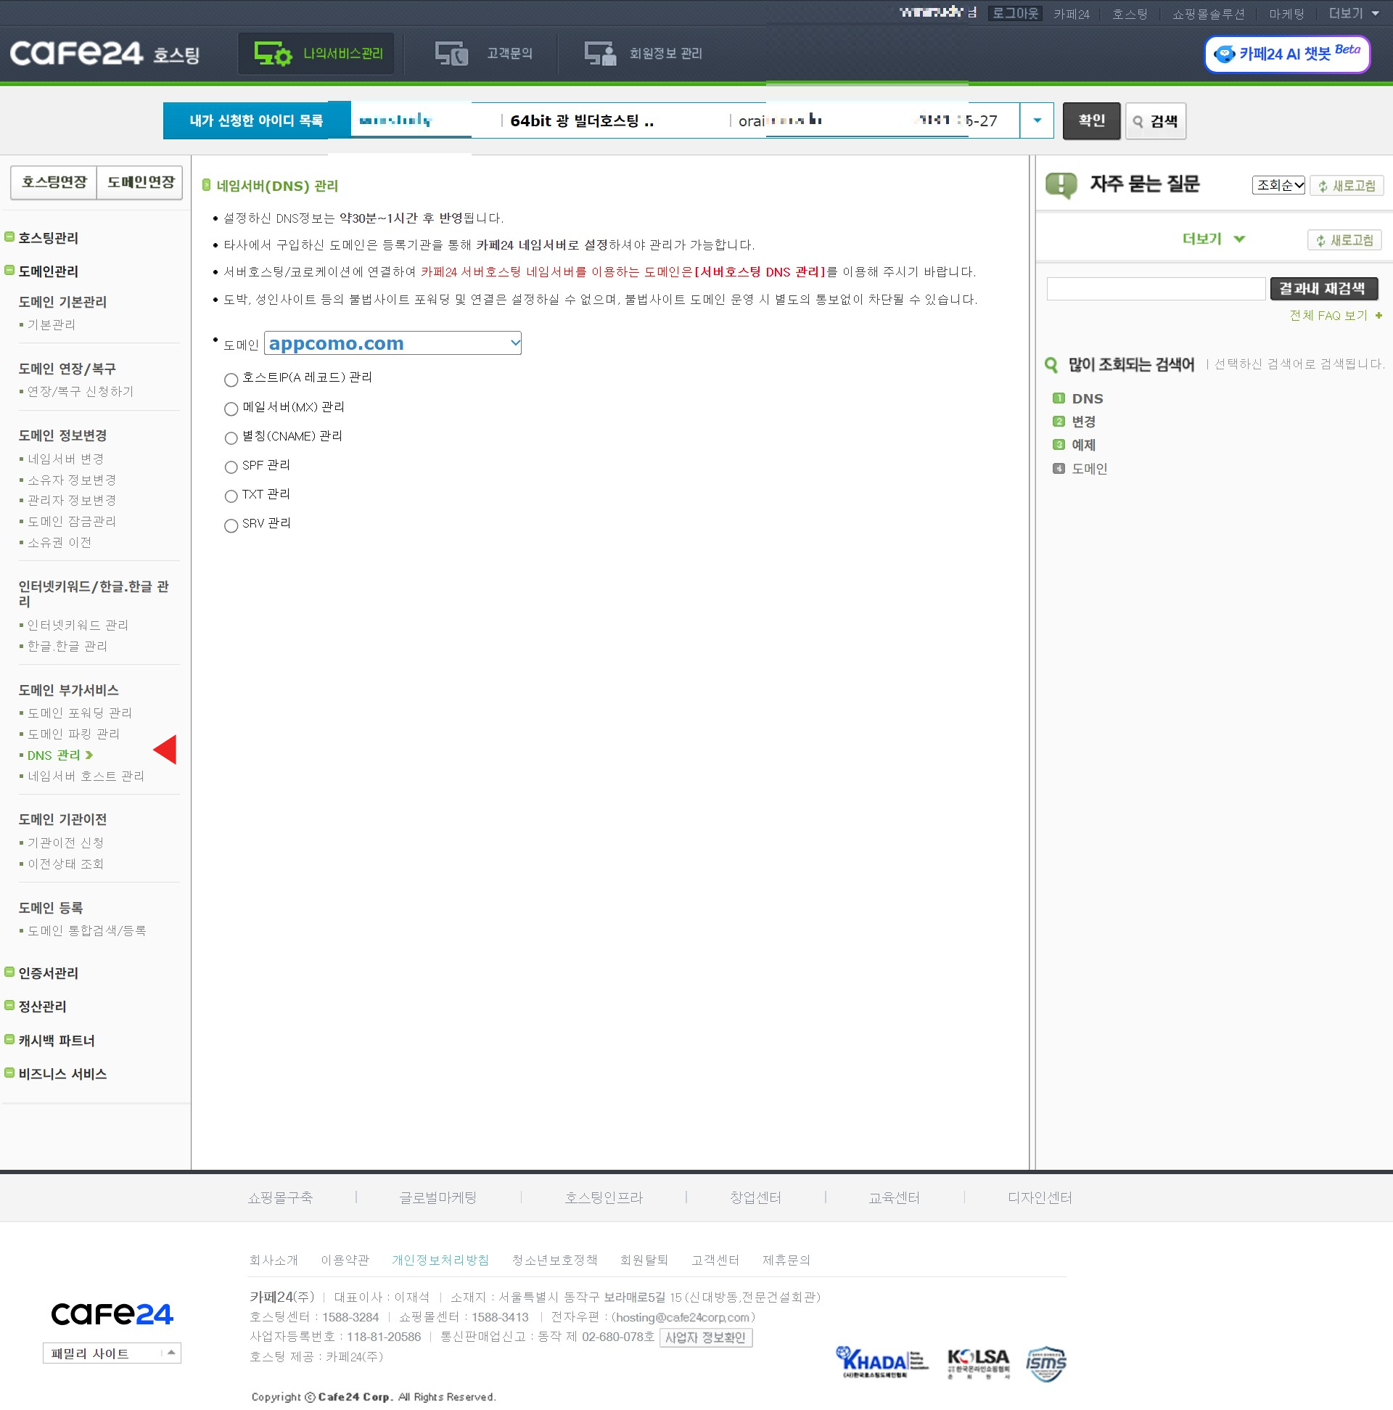Open 기본관리 sidebar link
The image size is (1393, 1410).
(51, 324)
